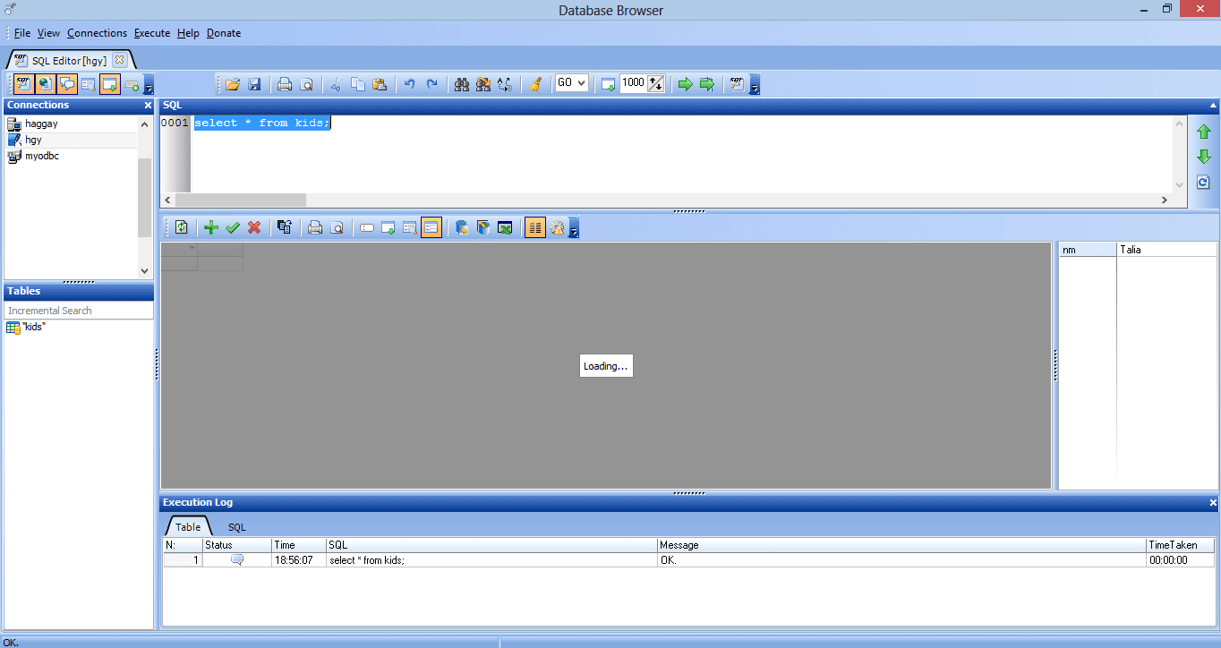Viewport: 1221px width, 648px height.
Task: Save the SQL script with floppy icon
Action: (x=254, y=84)
